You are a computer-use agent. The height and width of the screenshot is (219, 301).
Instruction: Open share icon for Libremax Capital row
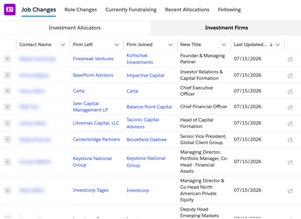click(290, 123)
